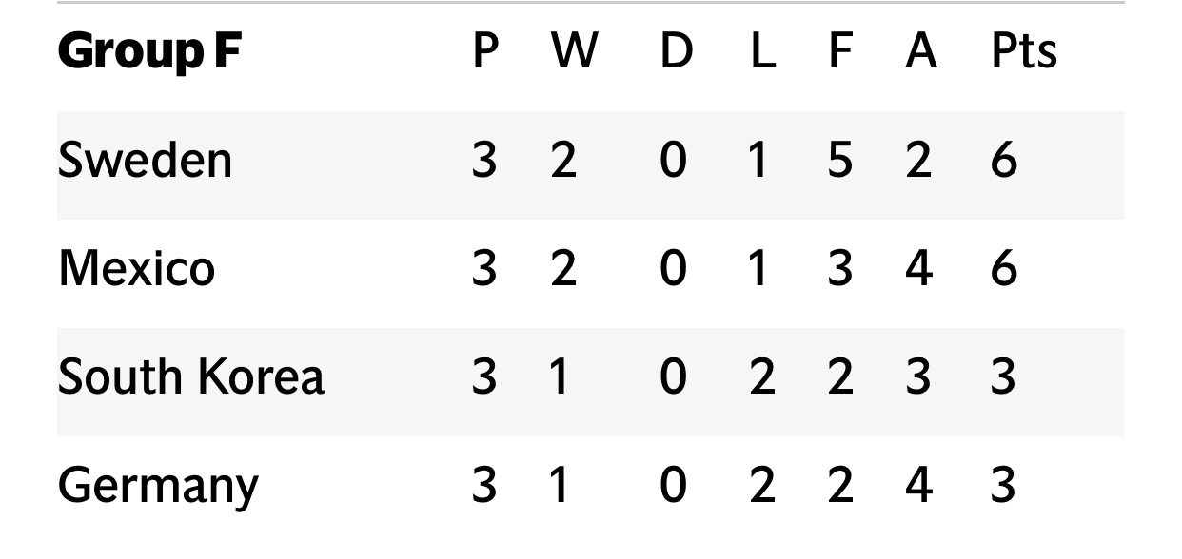Click Germany's played value 3
Viewport: 1182px width, 559px height.
point(484,485)
